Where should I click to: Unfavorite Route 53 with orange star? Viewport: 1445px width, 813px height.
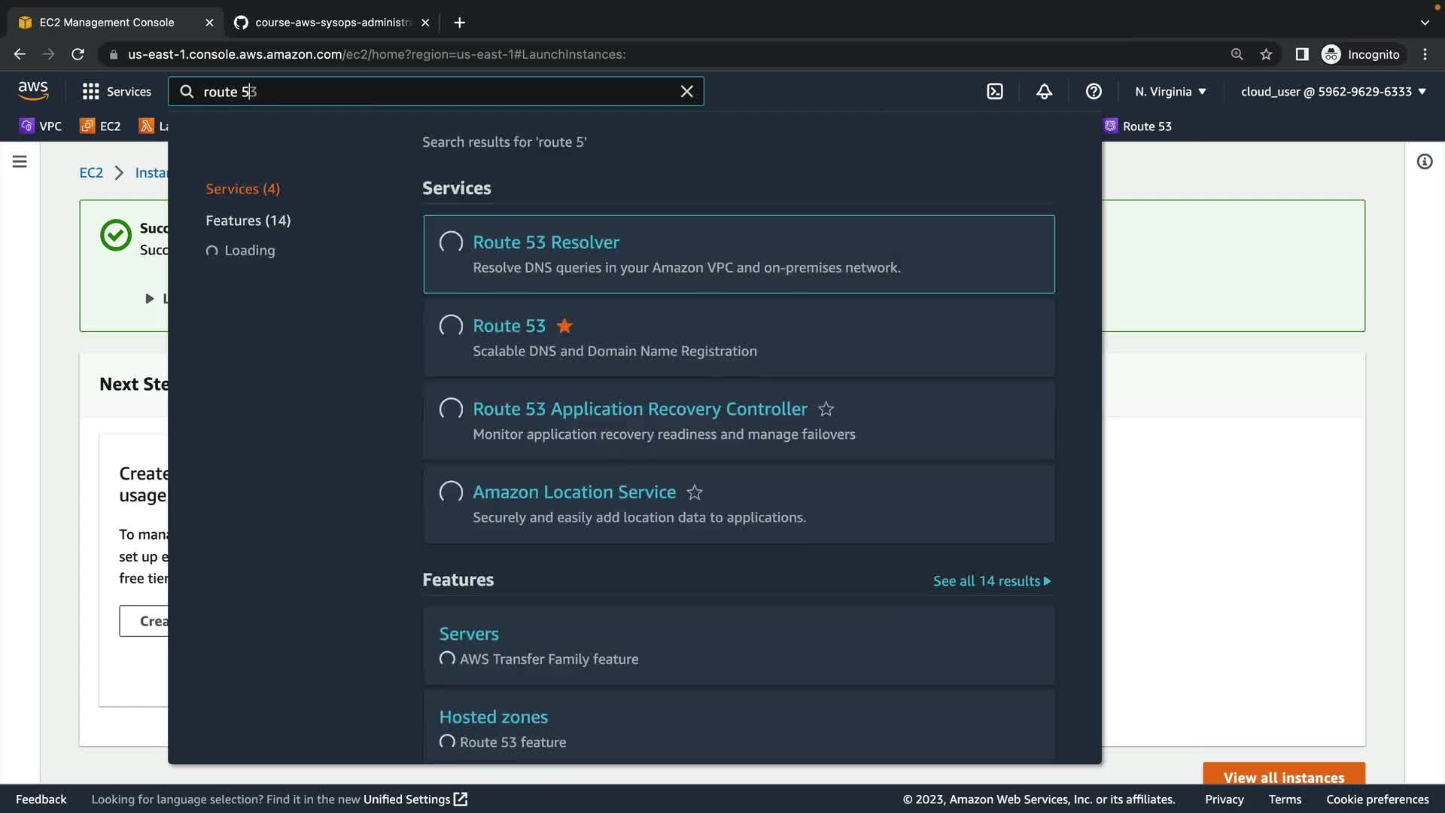point(564,326)
